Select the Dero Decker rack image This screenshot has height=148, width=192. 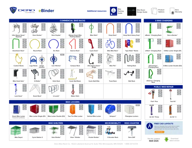pyautogui.click(x=35, y=28)
